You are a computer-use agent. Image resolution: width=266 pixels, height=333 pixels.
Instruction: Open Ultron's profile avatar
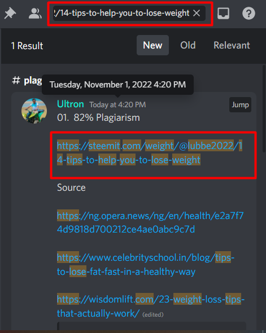pos(34,111)
